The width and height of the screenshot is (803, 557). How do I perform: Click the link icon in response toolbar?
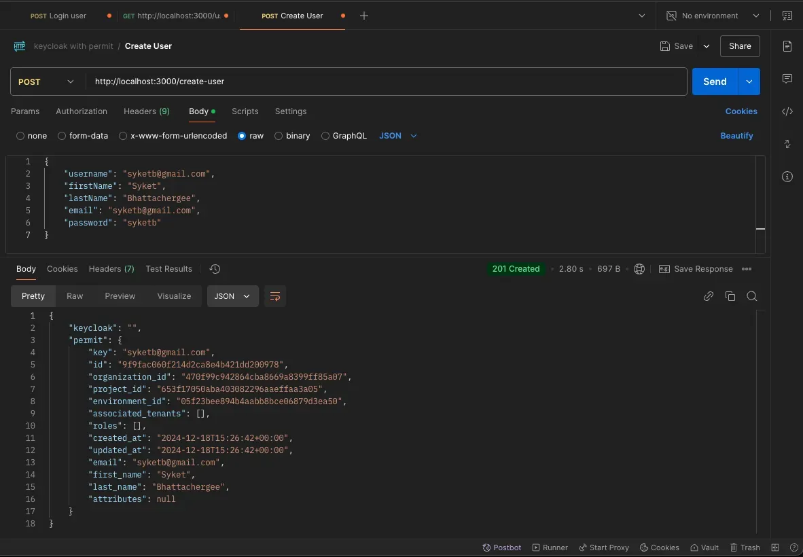pyautogui.click(x=709, y=296)
